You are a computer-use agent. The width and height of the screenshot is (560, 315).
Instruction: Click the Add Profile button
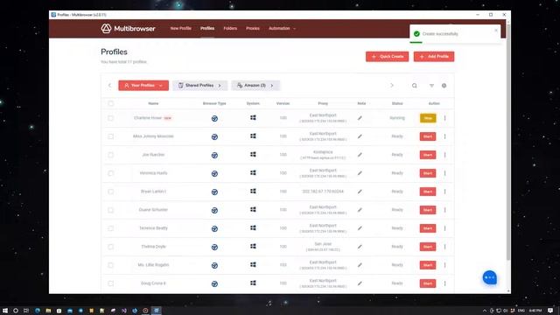(x=434, y=56)
